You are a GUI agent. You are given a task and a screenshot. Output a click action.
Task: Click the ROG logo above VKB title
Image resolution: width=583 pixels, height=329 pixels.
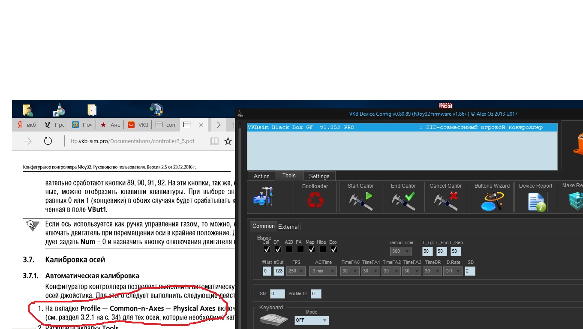(x=446, y=105)
